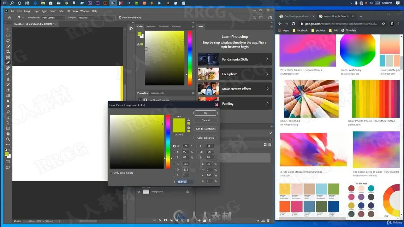Screen dimensions: 404x227
Task: Cancel the Color Picker dialog
Action: point(205,120)
